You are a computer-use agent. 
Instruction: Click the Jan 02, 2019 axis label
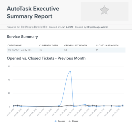click(11, 112)
